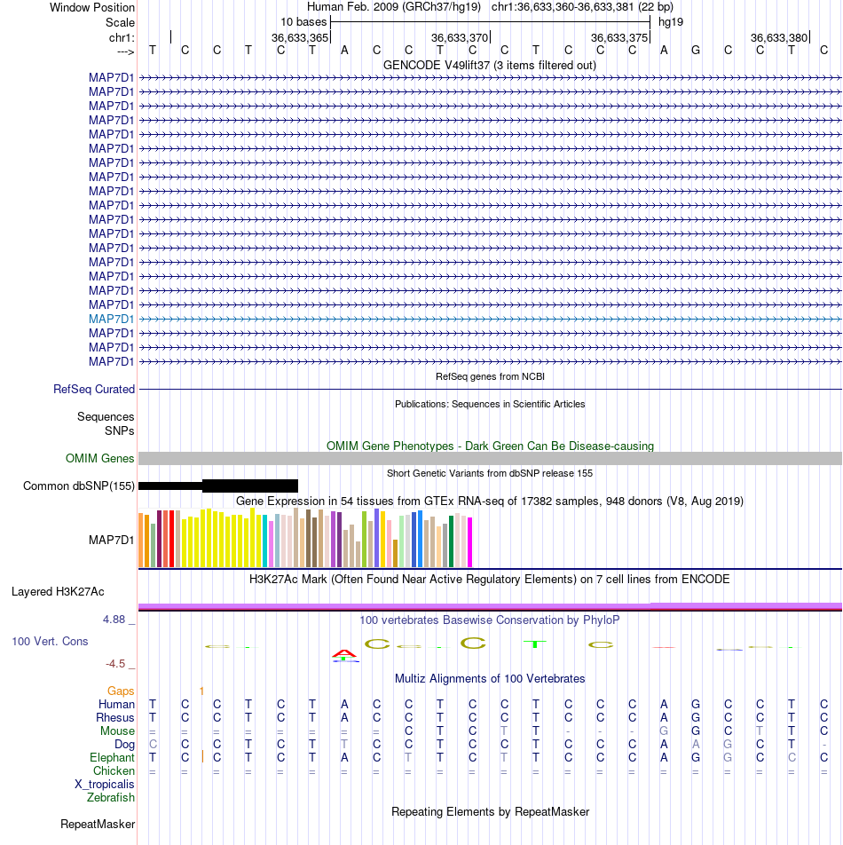Open 'Repeating Elements by RepeatMasker' title

coord(490,811)
